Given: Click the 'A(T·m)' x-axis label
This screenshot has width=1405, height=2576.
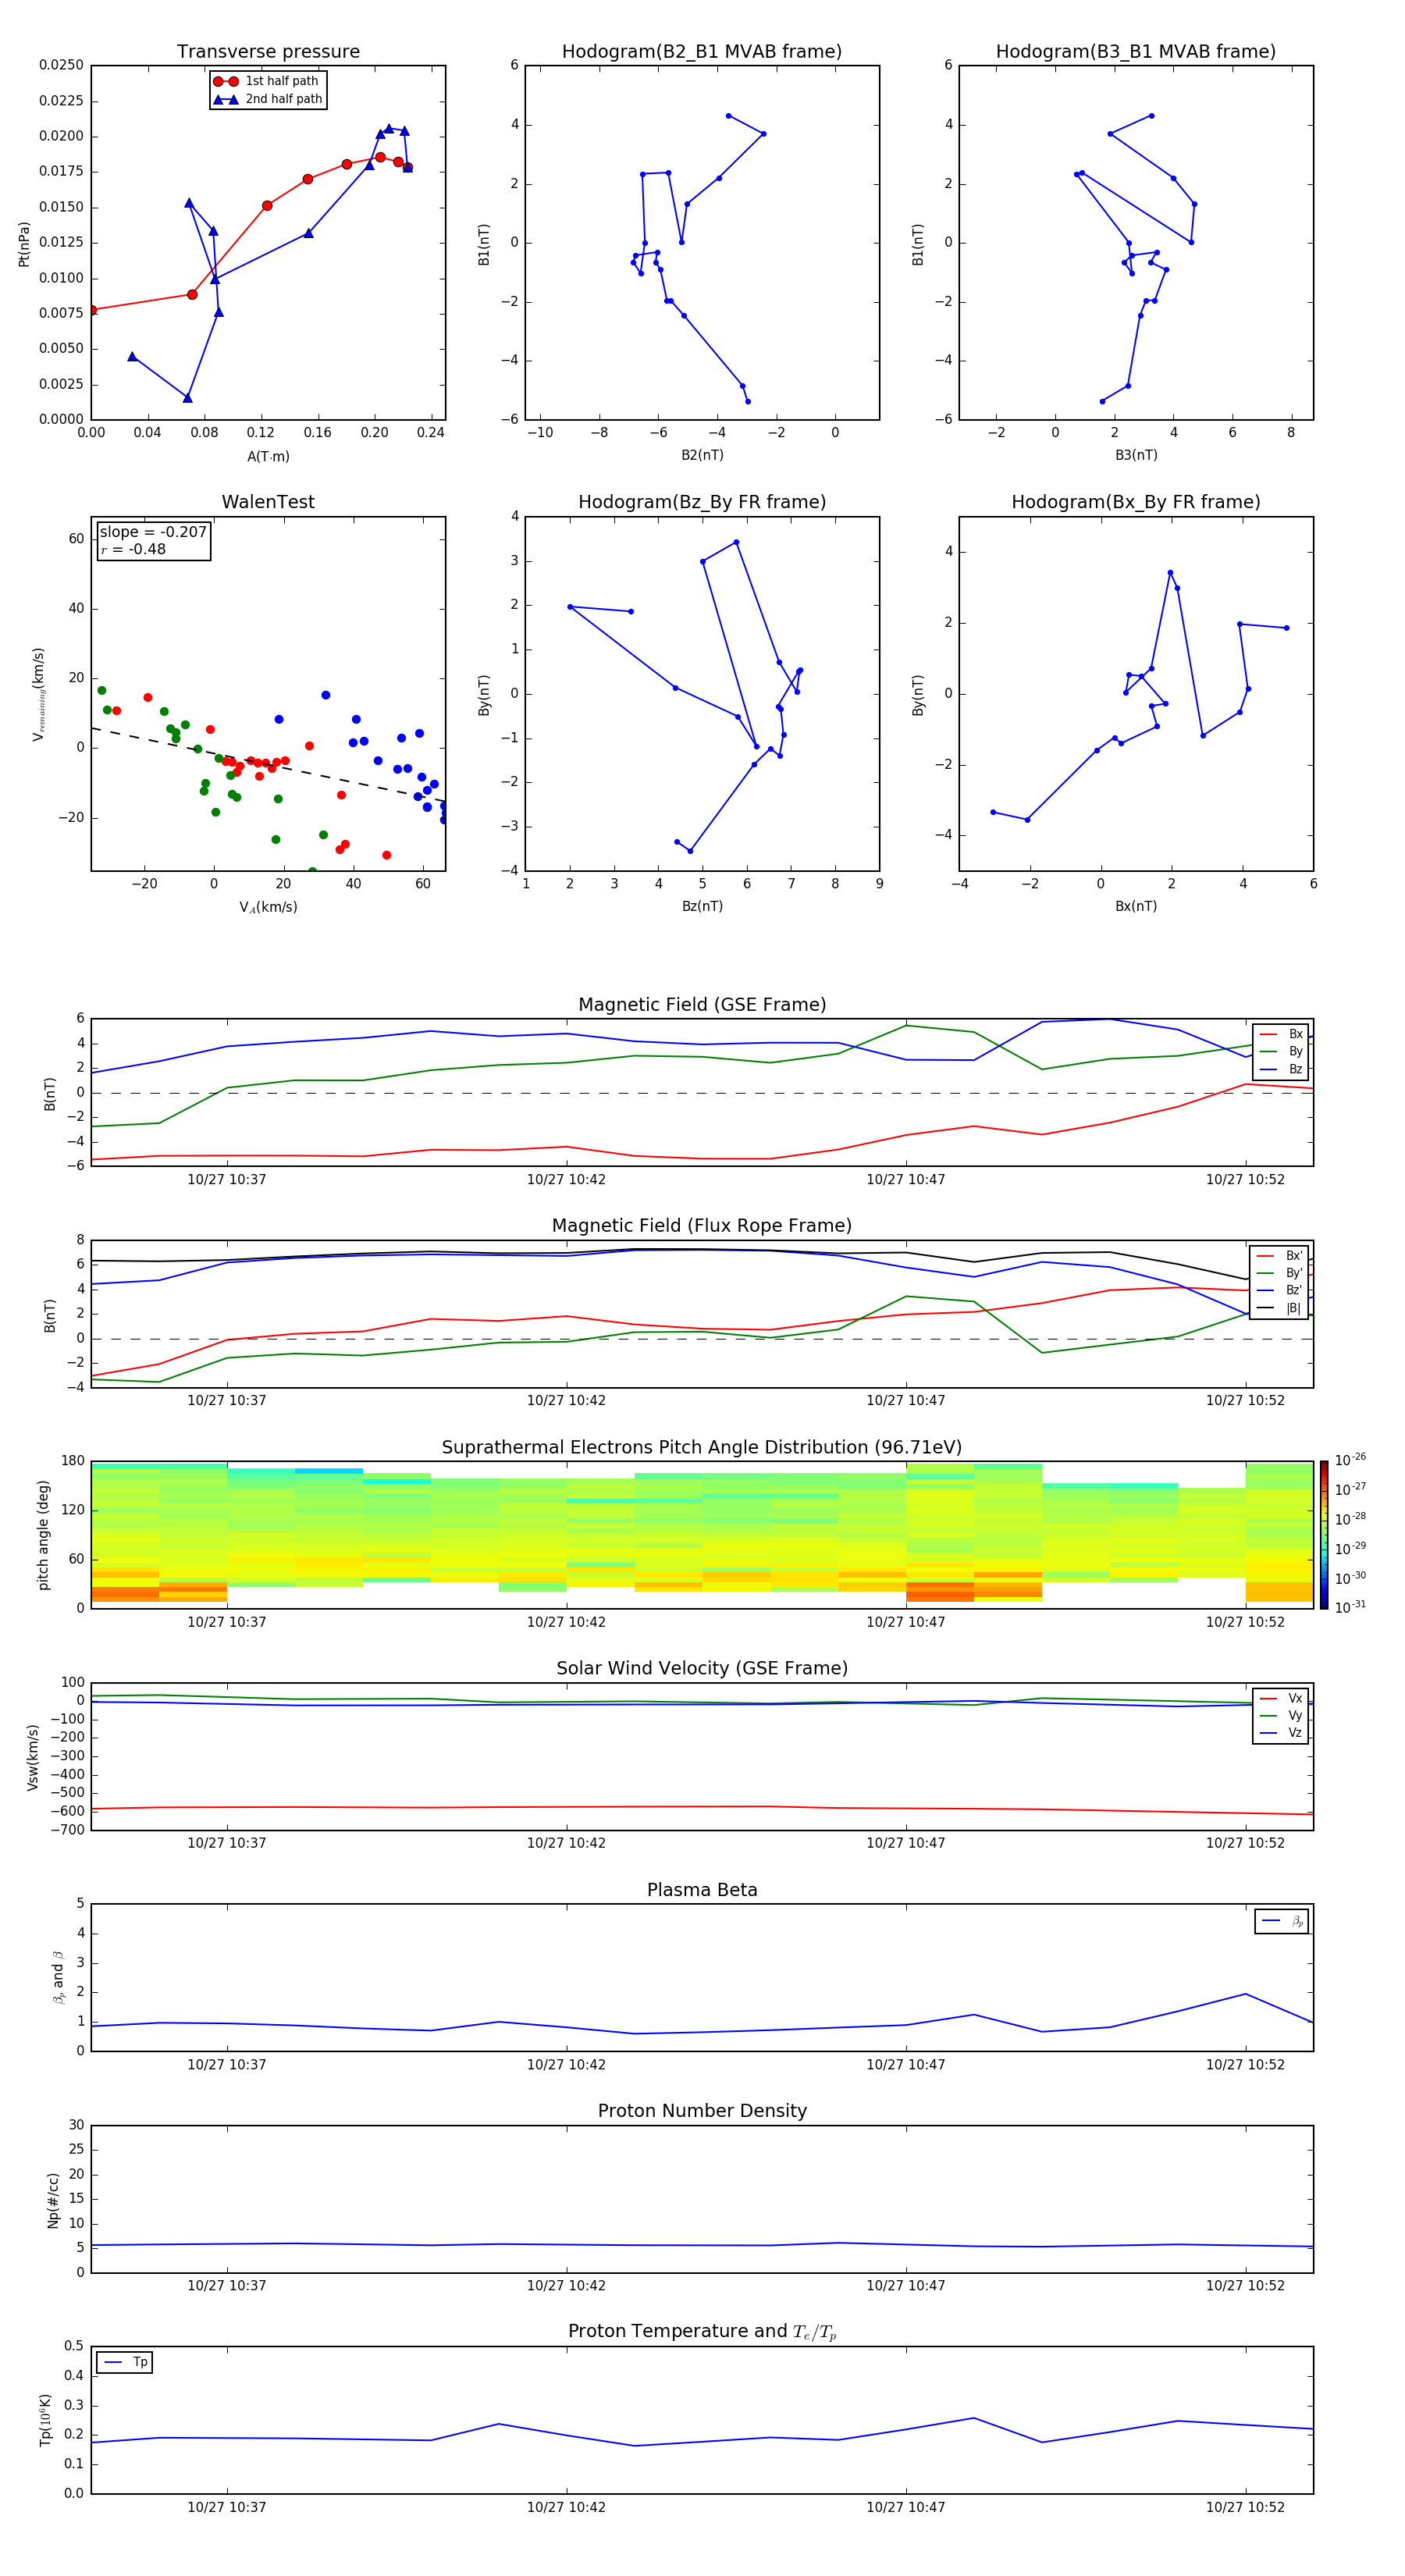Looking at the screenshot, I should tap(268, 456).
